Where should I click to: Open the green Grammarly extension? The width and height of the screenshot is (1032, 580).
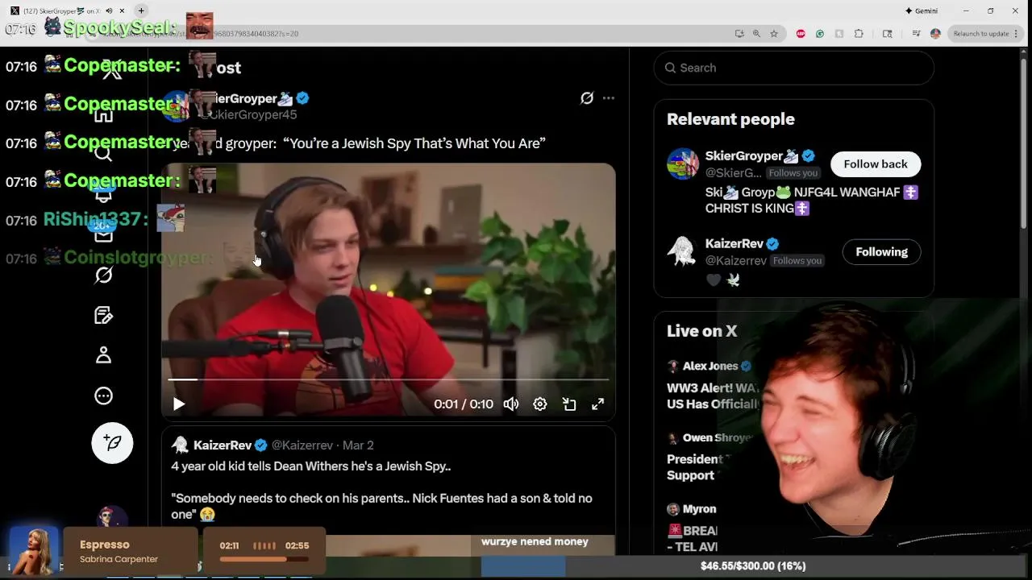pyautogui.click(x=820, y=34)
